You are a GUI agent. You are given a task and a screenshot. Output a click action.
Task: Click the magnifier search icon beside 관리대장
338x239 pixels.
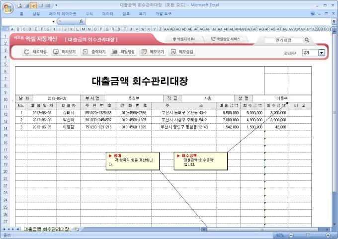pyautogui.click(x=307, y=40)
